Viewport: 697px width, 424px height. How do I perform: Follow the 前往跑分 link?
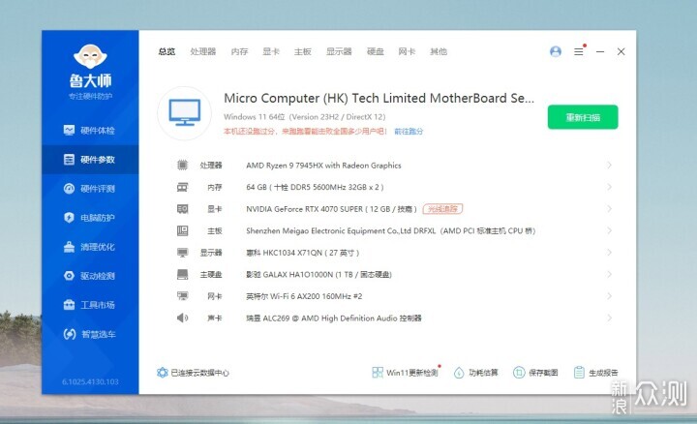409,131
